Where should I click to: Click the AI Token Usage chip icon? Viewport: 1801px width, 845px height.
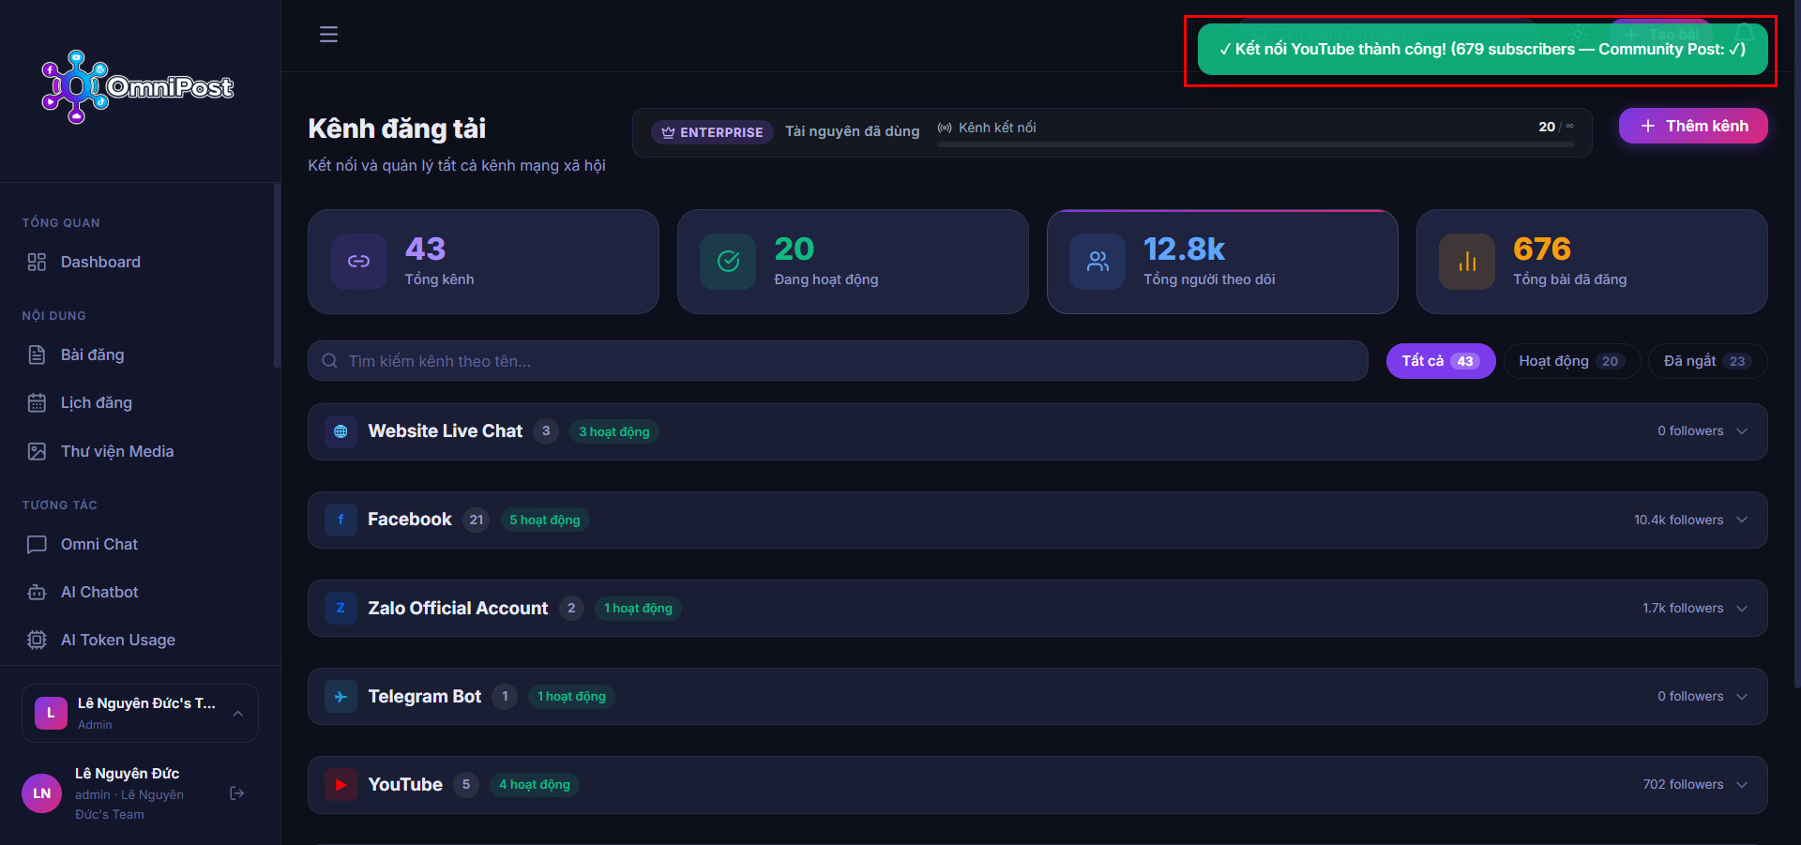pyautogui.click(x=37, y=640)
